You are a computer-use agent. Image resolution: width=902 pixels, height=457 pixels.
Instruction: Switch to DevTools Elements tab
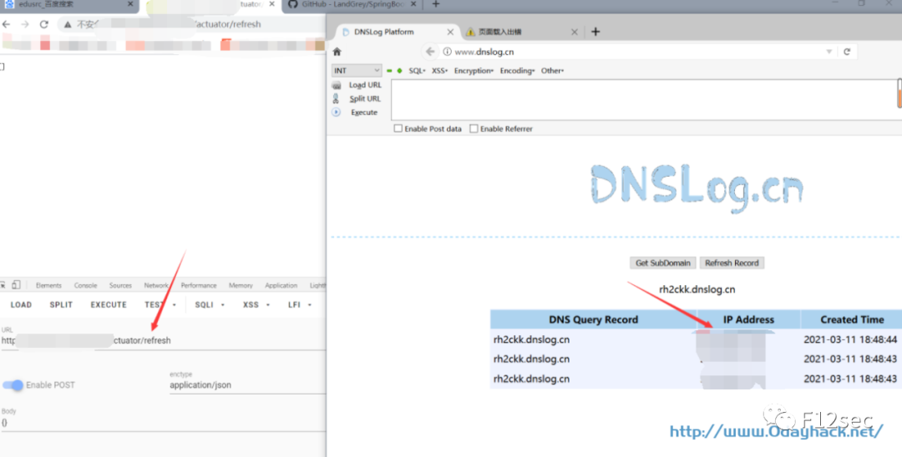[48, 285]
